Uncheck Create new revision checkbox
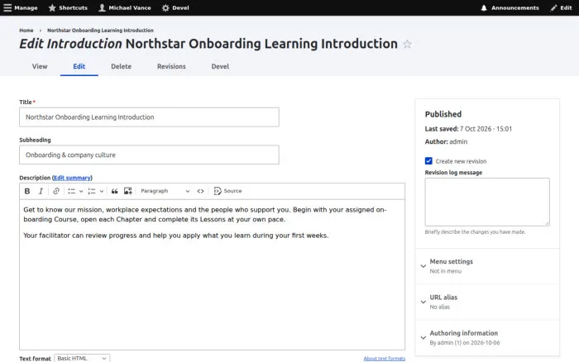This screenshot has width=579, height=362. click(428, 161)
